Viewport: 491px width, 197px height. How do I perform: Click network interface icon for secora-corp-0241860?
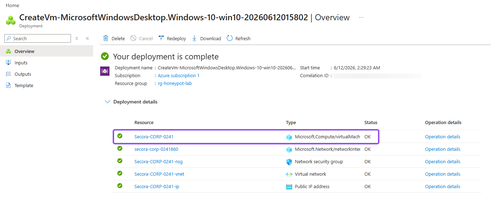(x=289, y=149)
